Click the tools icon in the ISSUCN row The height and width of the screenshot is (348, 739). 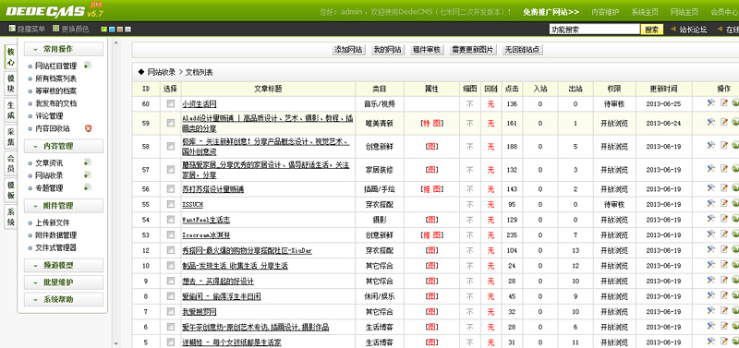click(711, 204)
